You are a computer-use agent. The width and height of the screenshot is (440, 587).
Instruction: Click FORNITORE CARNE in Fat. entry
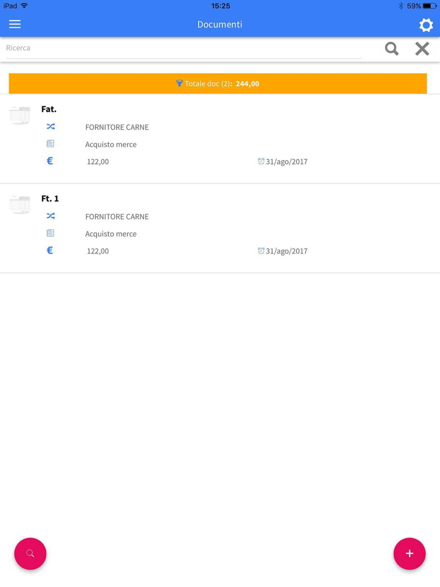click(117, 127)
